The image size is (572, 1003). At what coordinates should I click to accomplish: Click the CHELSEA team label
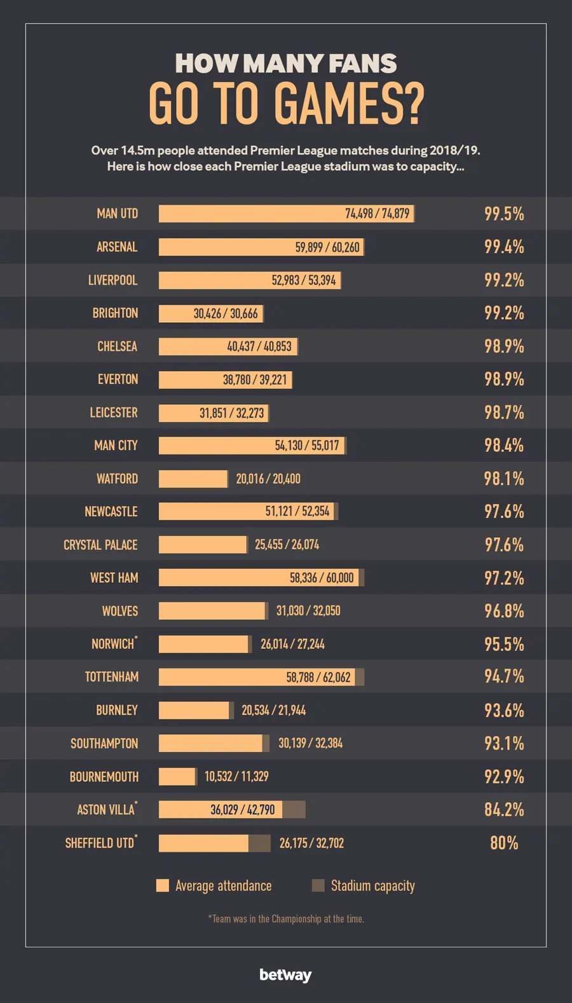[117, 346]
